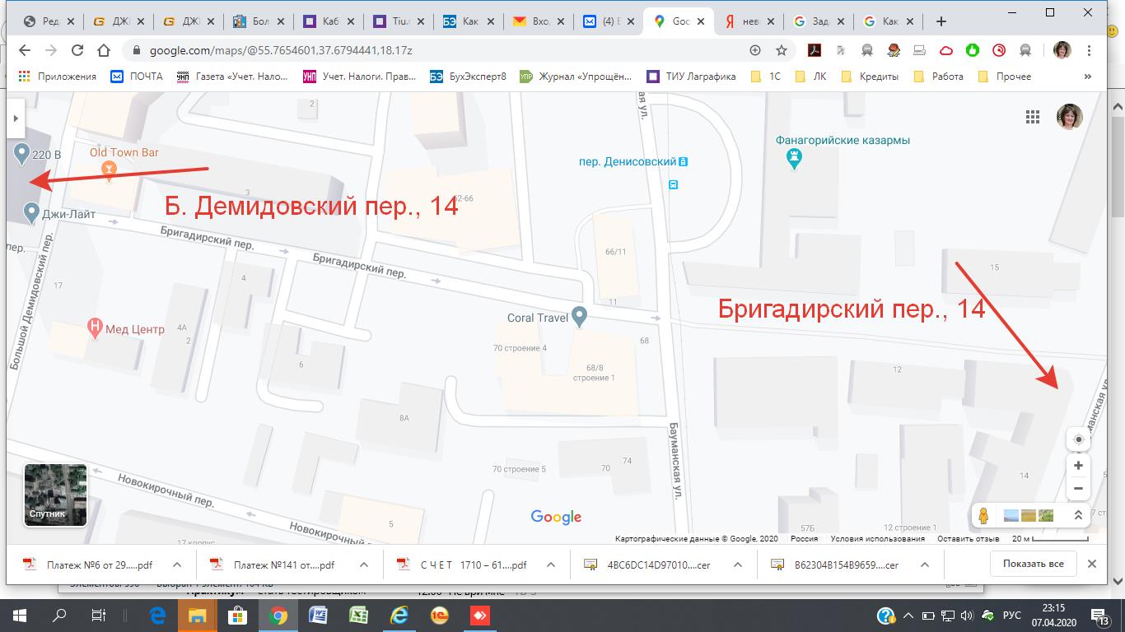The image size is (1125, 632).
Task: Open the Windows notification center
Action: tap(1101, 615)
